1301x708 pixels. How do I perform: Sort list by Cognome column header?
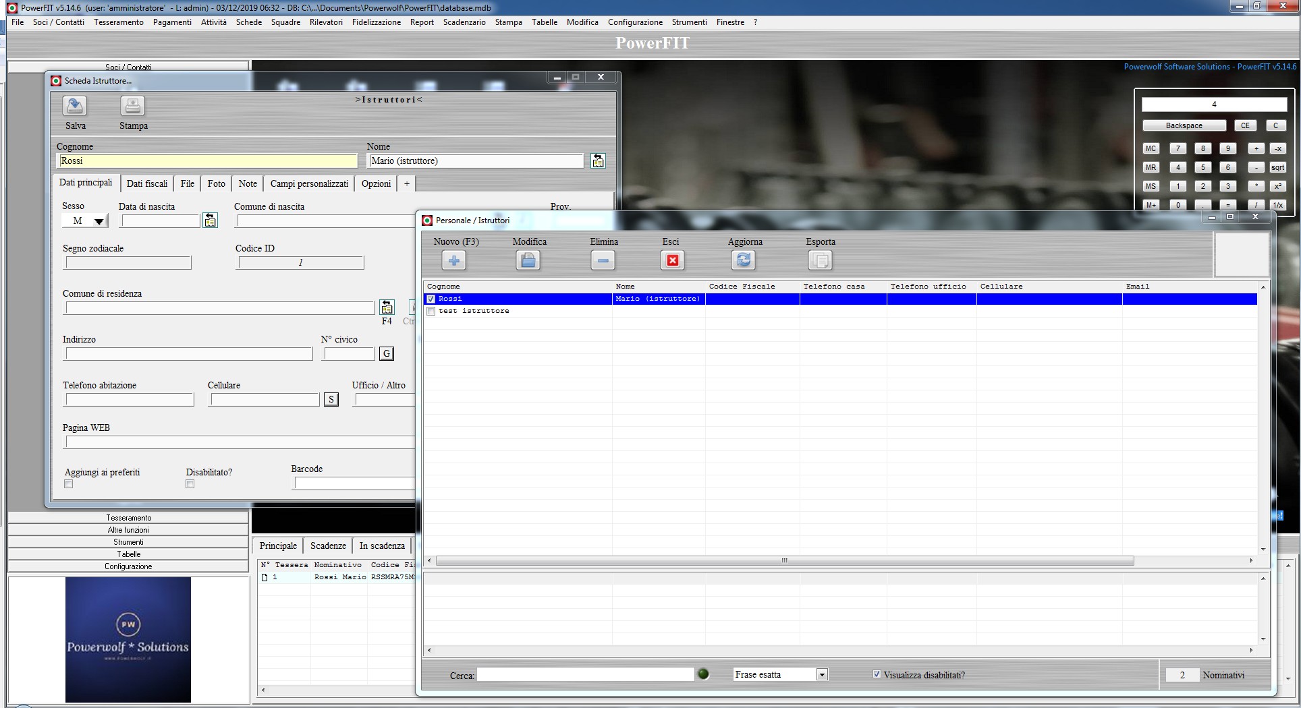pos(518,287)
